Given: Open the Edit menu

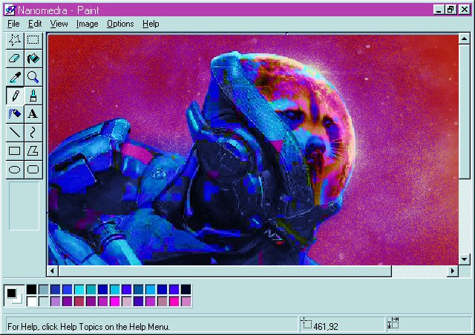Looking at the screenshot, I should (35, 24).
